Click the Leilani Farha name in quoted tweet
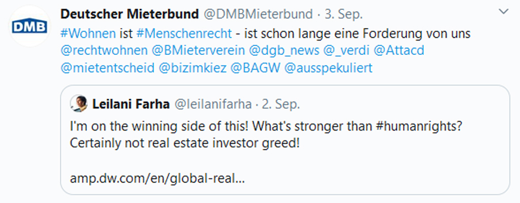This screenshot has height=203, width=520. coord(131,104)
